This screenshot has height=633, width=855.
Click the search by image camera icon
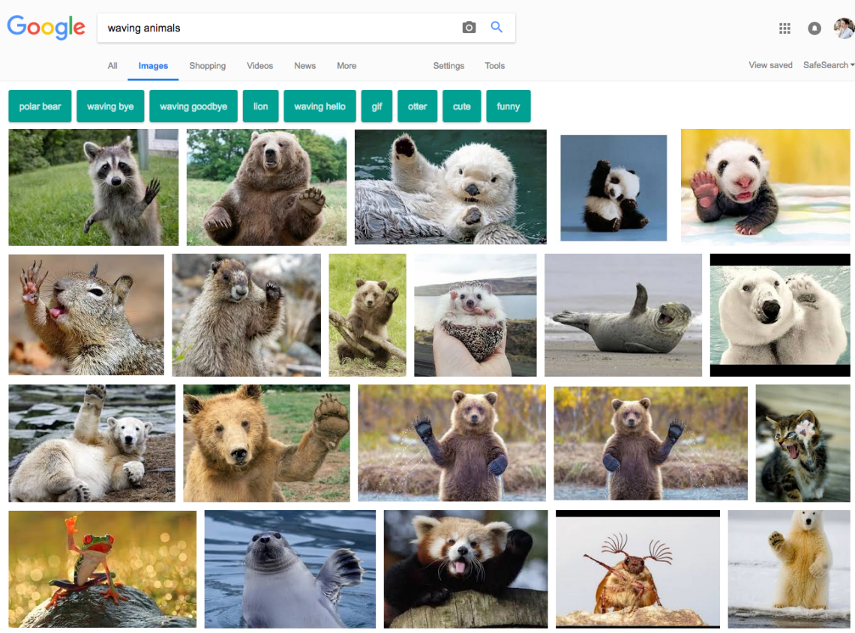click(469, 27)
